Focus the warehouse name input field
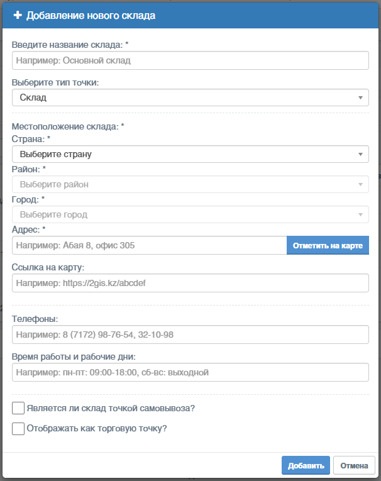Image resolution: width=381 pixels, height=481 pixels. click(190, 60)
